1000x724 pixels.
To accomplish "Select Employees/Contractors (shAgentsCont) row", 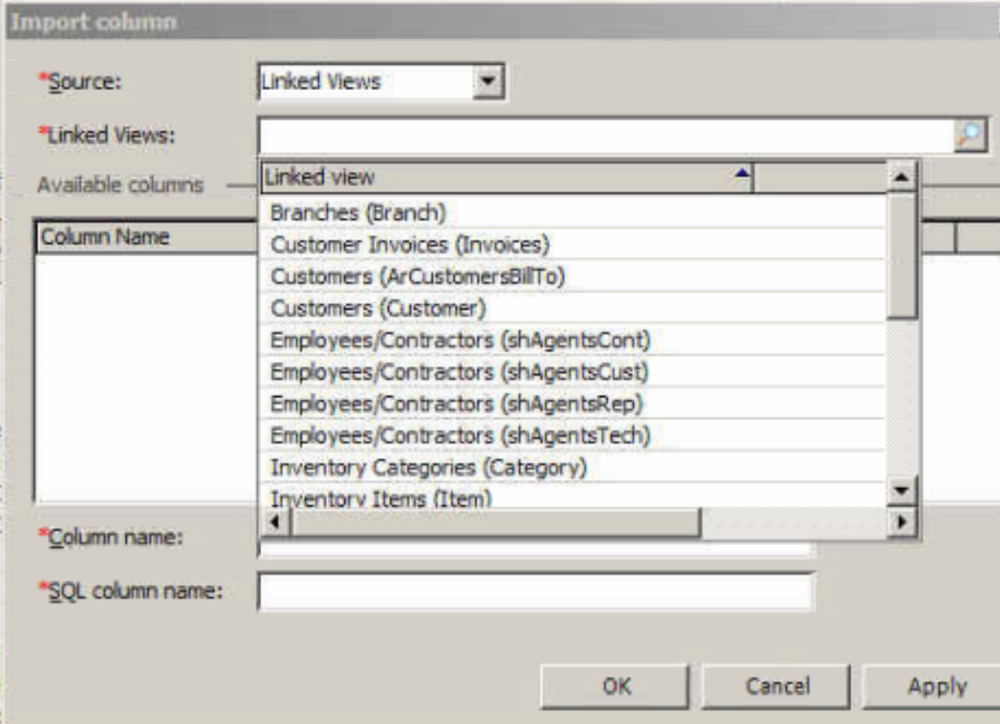I will click(573, 340).
